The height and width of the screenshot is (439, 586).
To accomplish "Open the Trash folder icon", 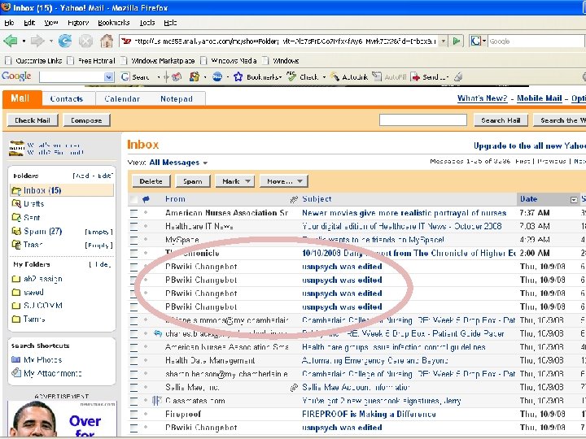I will tap(16, 245).
